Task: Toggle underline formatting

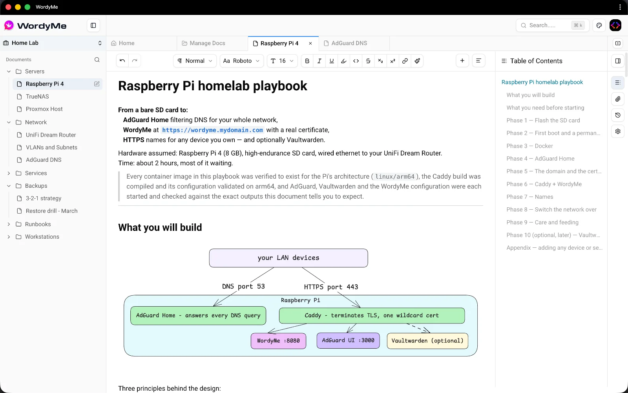Action: [332, 61]
